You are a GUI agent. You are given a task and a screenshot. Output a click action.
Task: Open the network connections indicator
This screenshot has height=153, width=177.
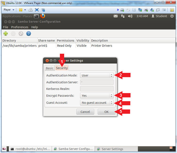point(123,16)
